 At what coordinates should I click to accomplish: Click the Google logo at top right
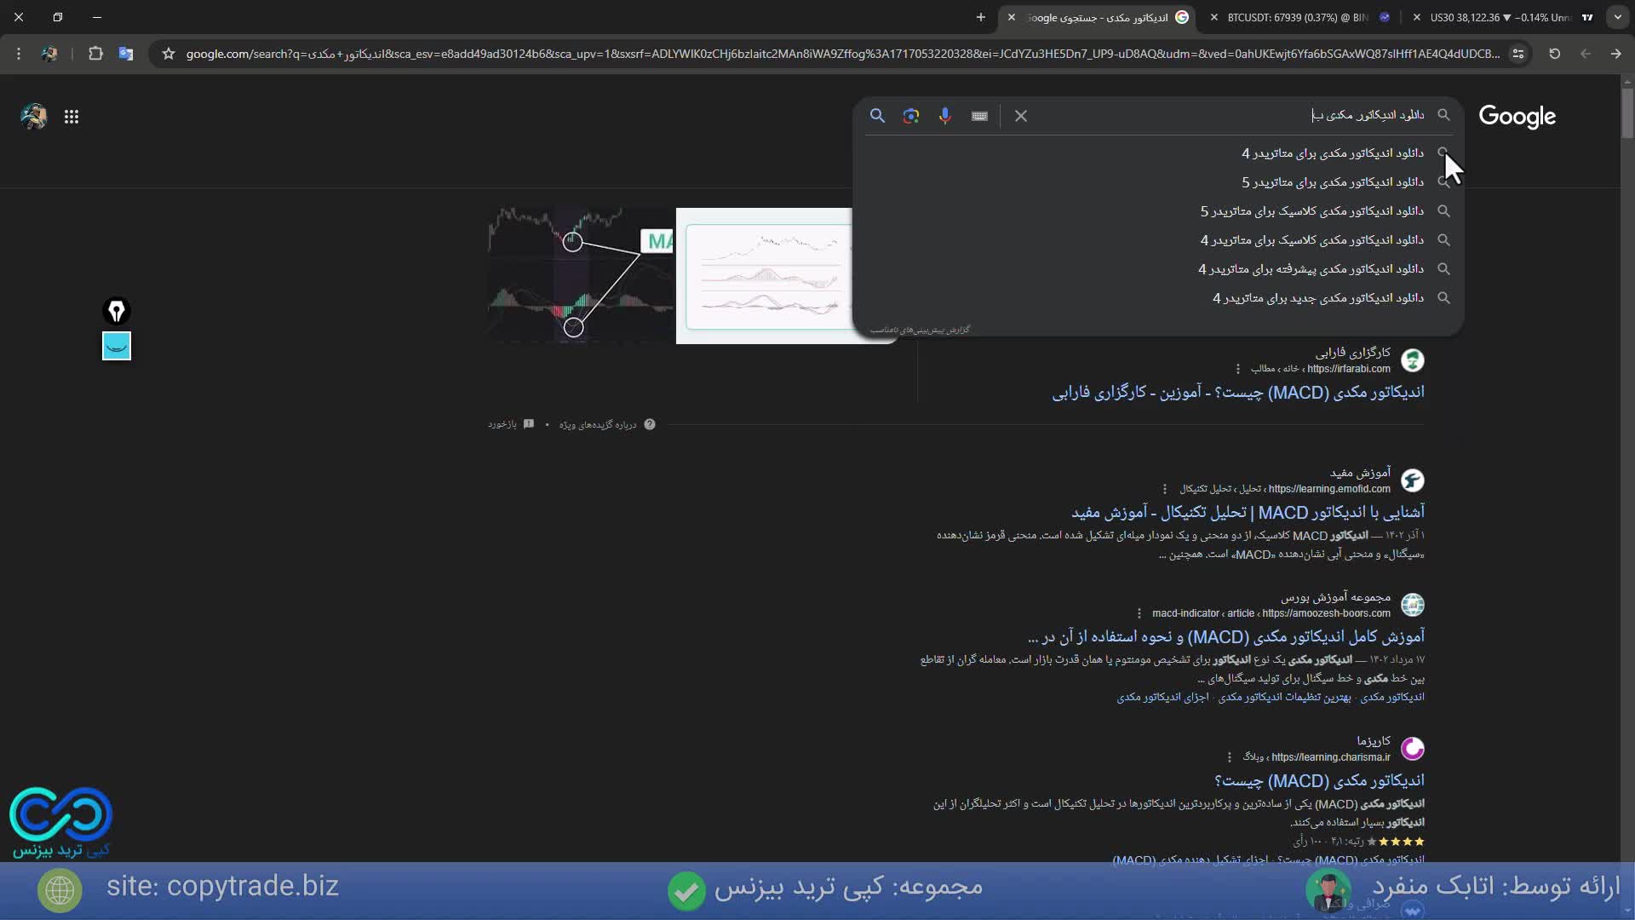[x=1518, y=118]
